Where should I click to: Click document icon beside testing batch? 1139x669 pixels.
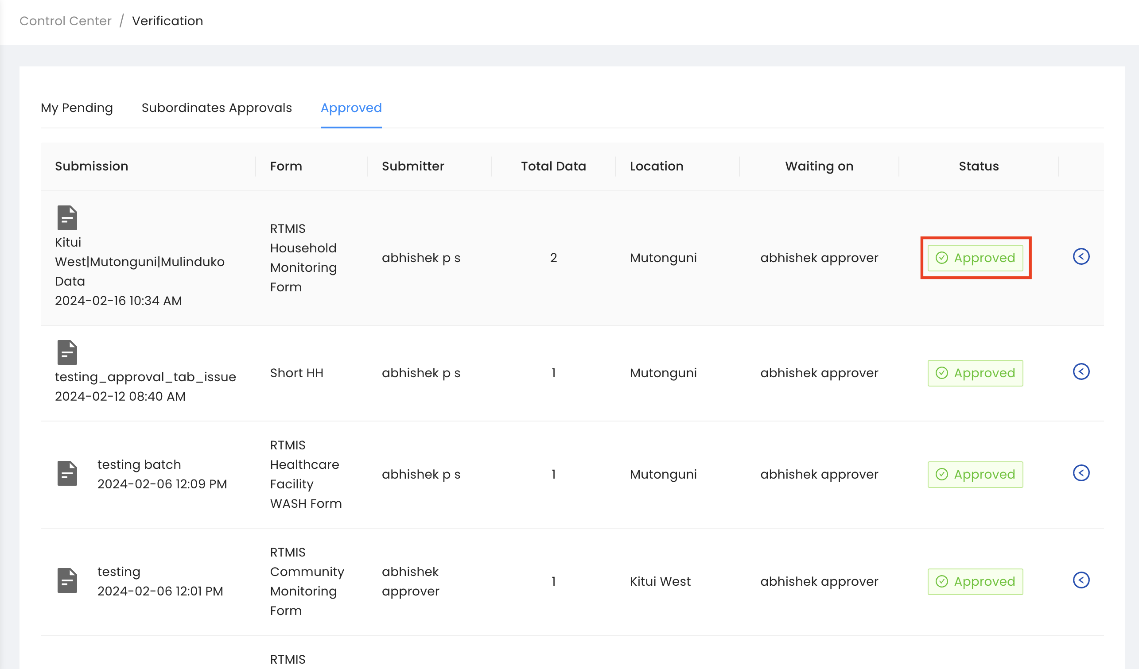coord(67,473)
